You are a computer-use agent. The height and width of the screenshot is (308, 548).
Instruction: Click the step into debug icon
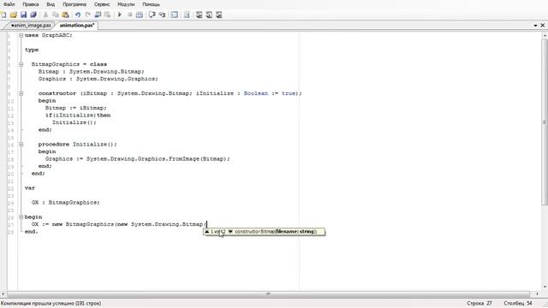162,15
